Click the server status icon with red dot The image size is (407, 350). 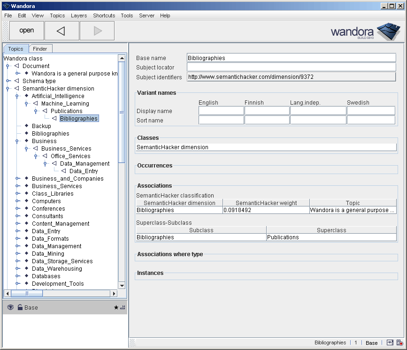pos(399,343)
